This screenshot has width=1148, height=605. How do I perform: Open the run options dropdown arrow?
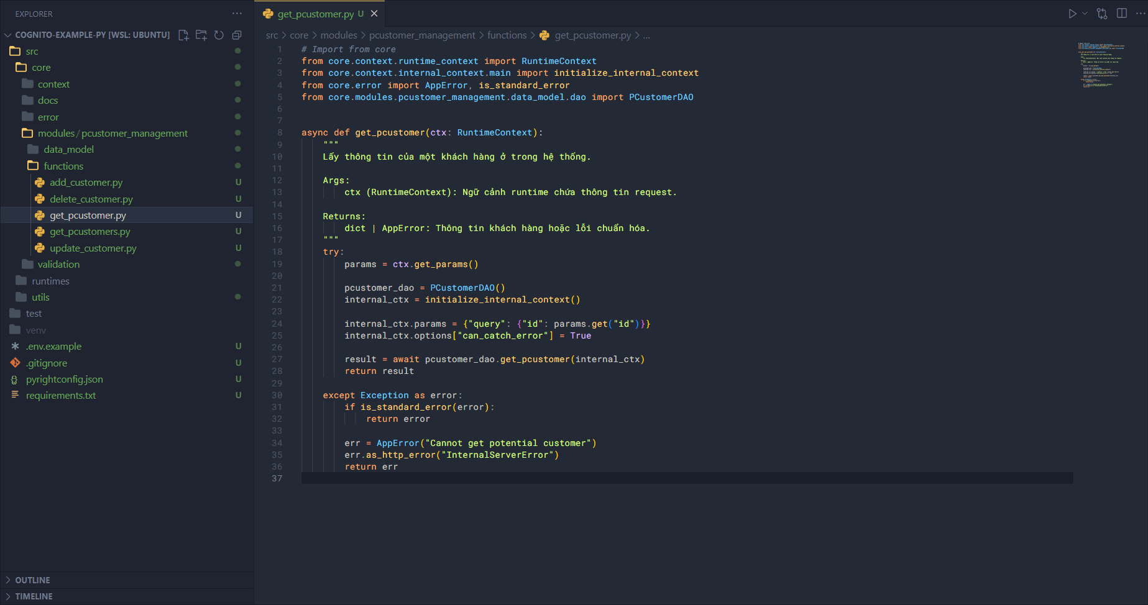coord(1085,14)
